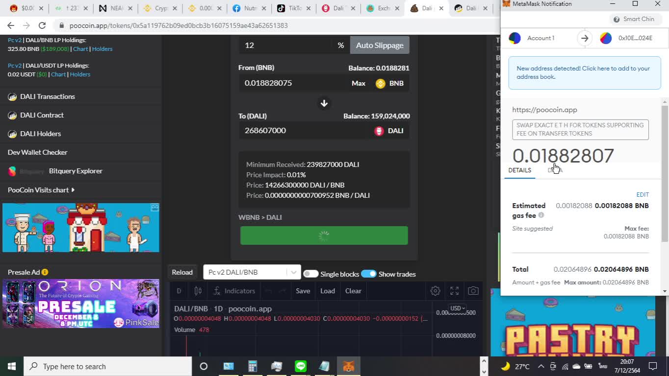Image resolution: width=669 pixels, height=376 pixels.
Task: Click the MetaMask recipient arrow icon
Action: [585, 38]
